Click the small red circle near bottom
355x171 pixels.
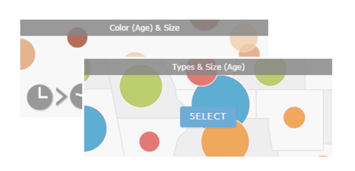[x=149, y=142]
